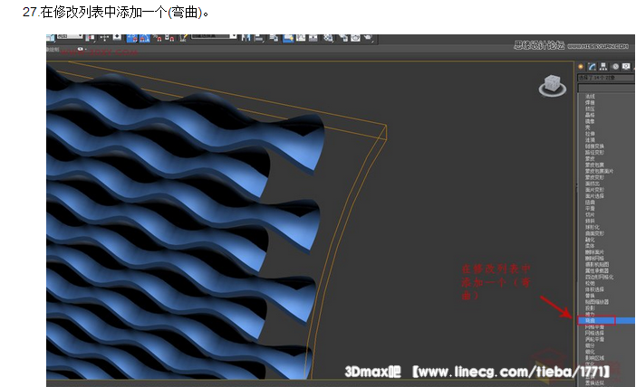636x387 pixels.
Task: Select 平滑 in the modifier list
Action: pyautogui.click(x=590, y=209)
